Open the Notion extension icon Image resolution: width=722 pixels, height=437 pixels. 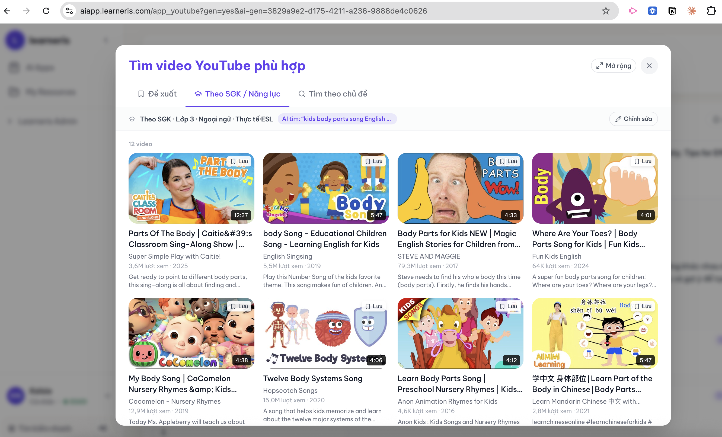(x=672, y=11)
